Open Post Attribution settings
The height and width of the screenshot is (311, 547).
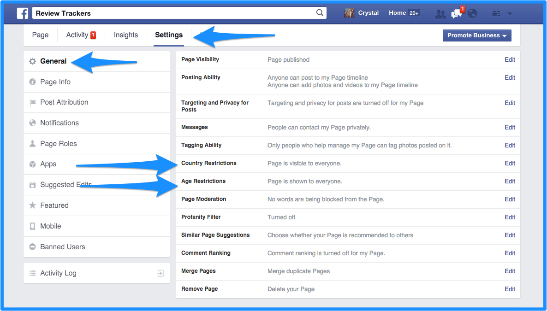[97, 102]
